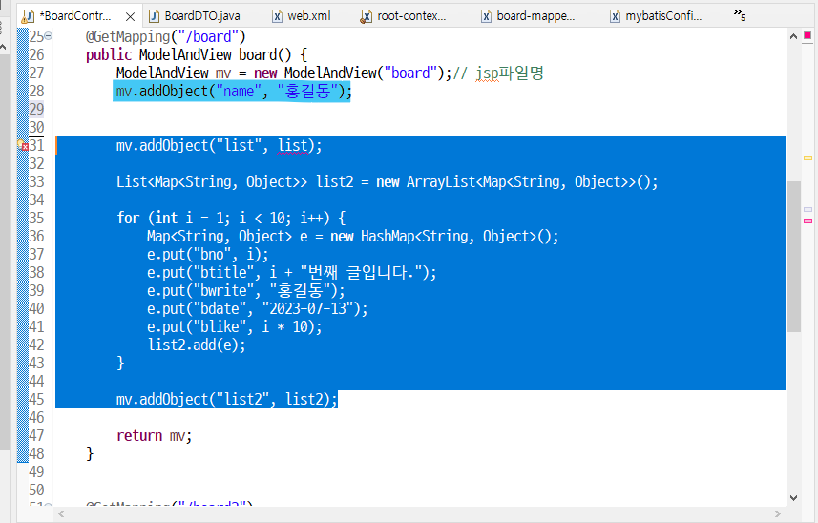Click the "for (int i = 1; i < 10; i++)" line
The width and height of the screenshot is (818, 523).
coord(231,218)
